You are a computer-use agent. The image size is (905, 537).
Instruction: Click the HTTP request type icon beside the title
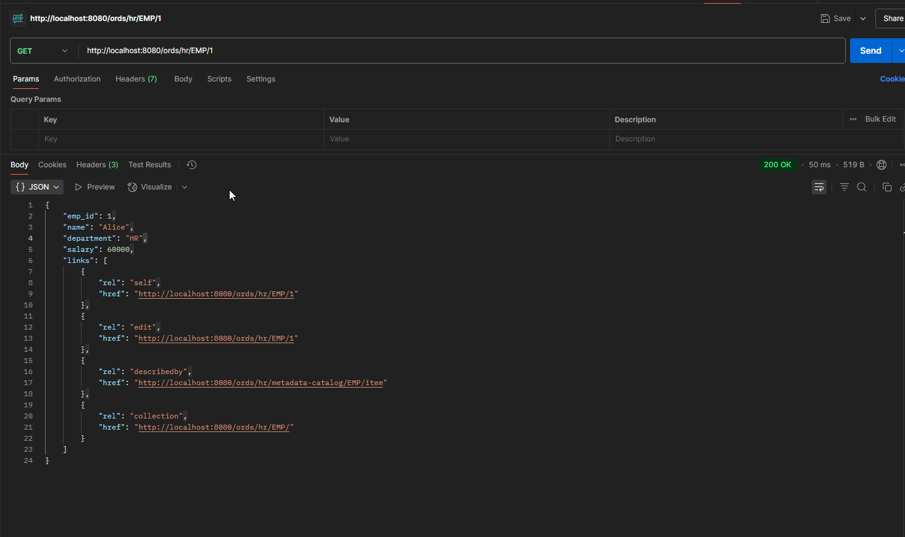(18, 19)
